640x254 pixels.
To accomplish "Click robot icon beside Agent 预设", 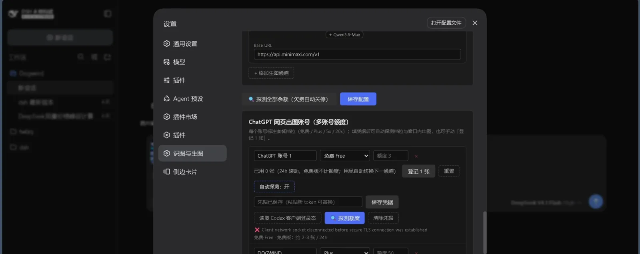I will click(166, 99).
